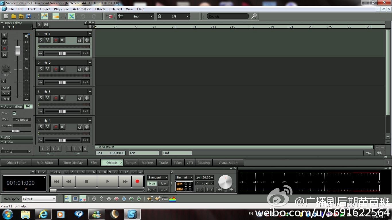Toggle the Mon monitoring button
The width and height of the screenshot is (392, 220).
pyautogui.click(x=152, y=184)
